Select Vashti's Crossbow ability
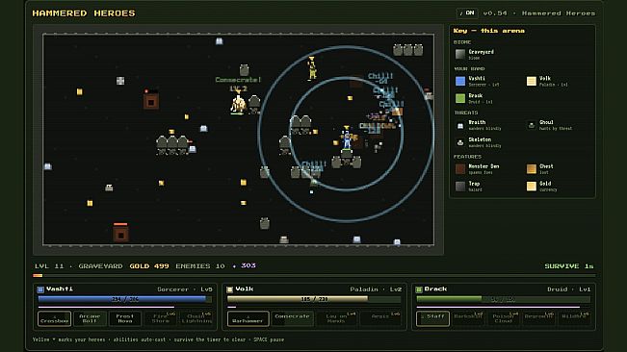Screen dimensions: 627x352 pyautogui.click(x=54, y=318)
